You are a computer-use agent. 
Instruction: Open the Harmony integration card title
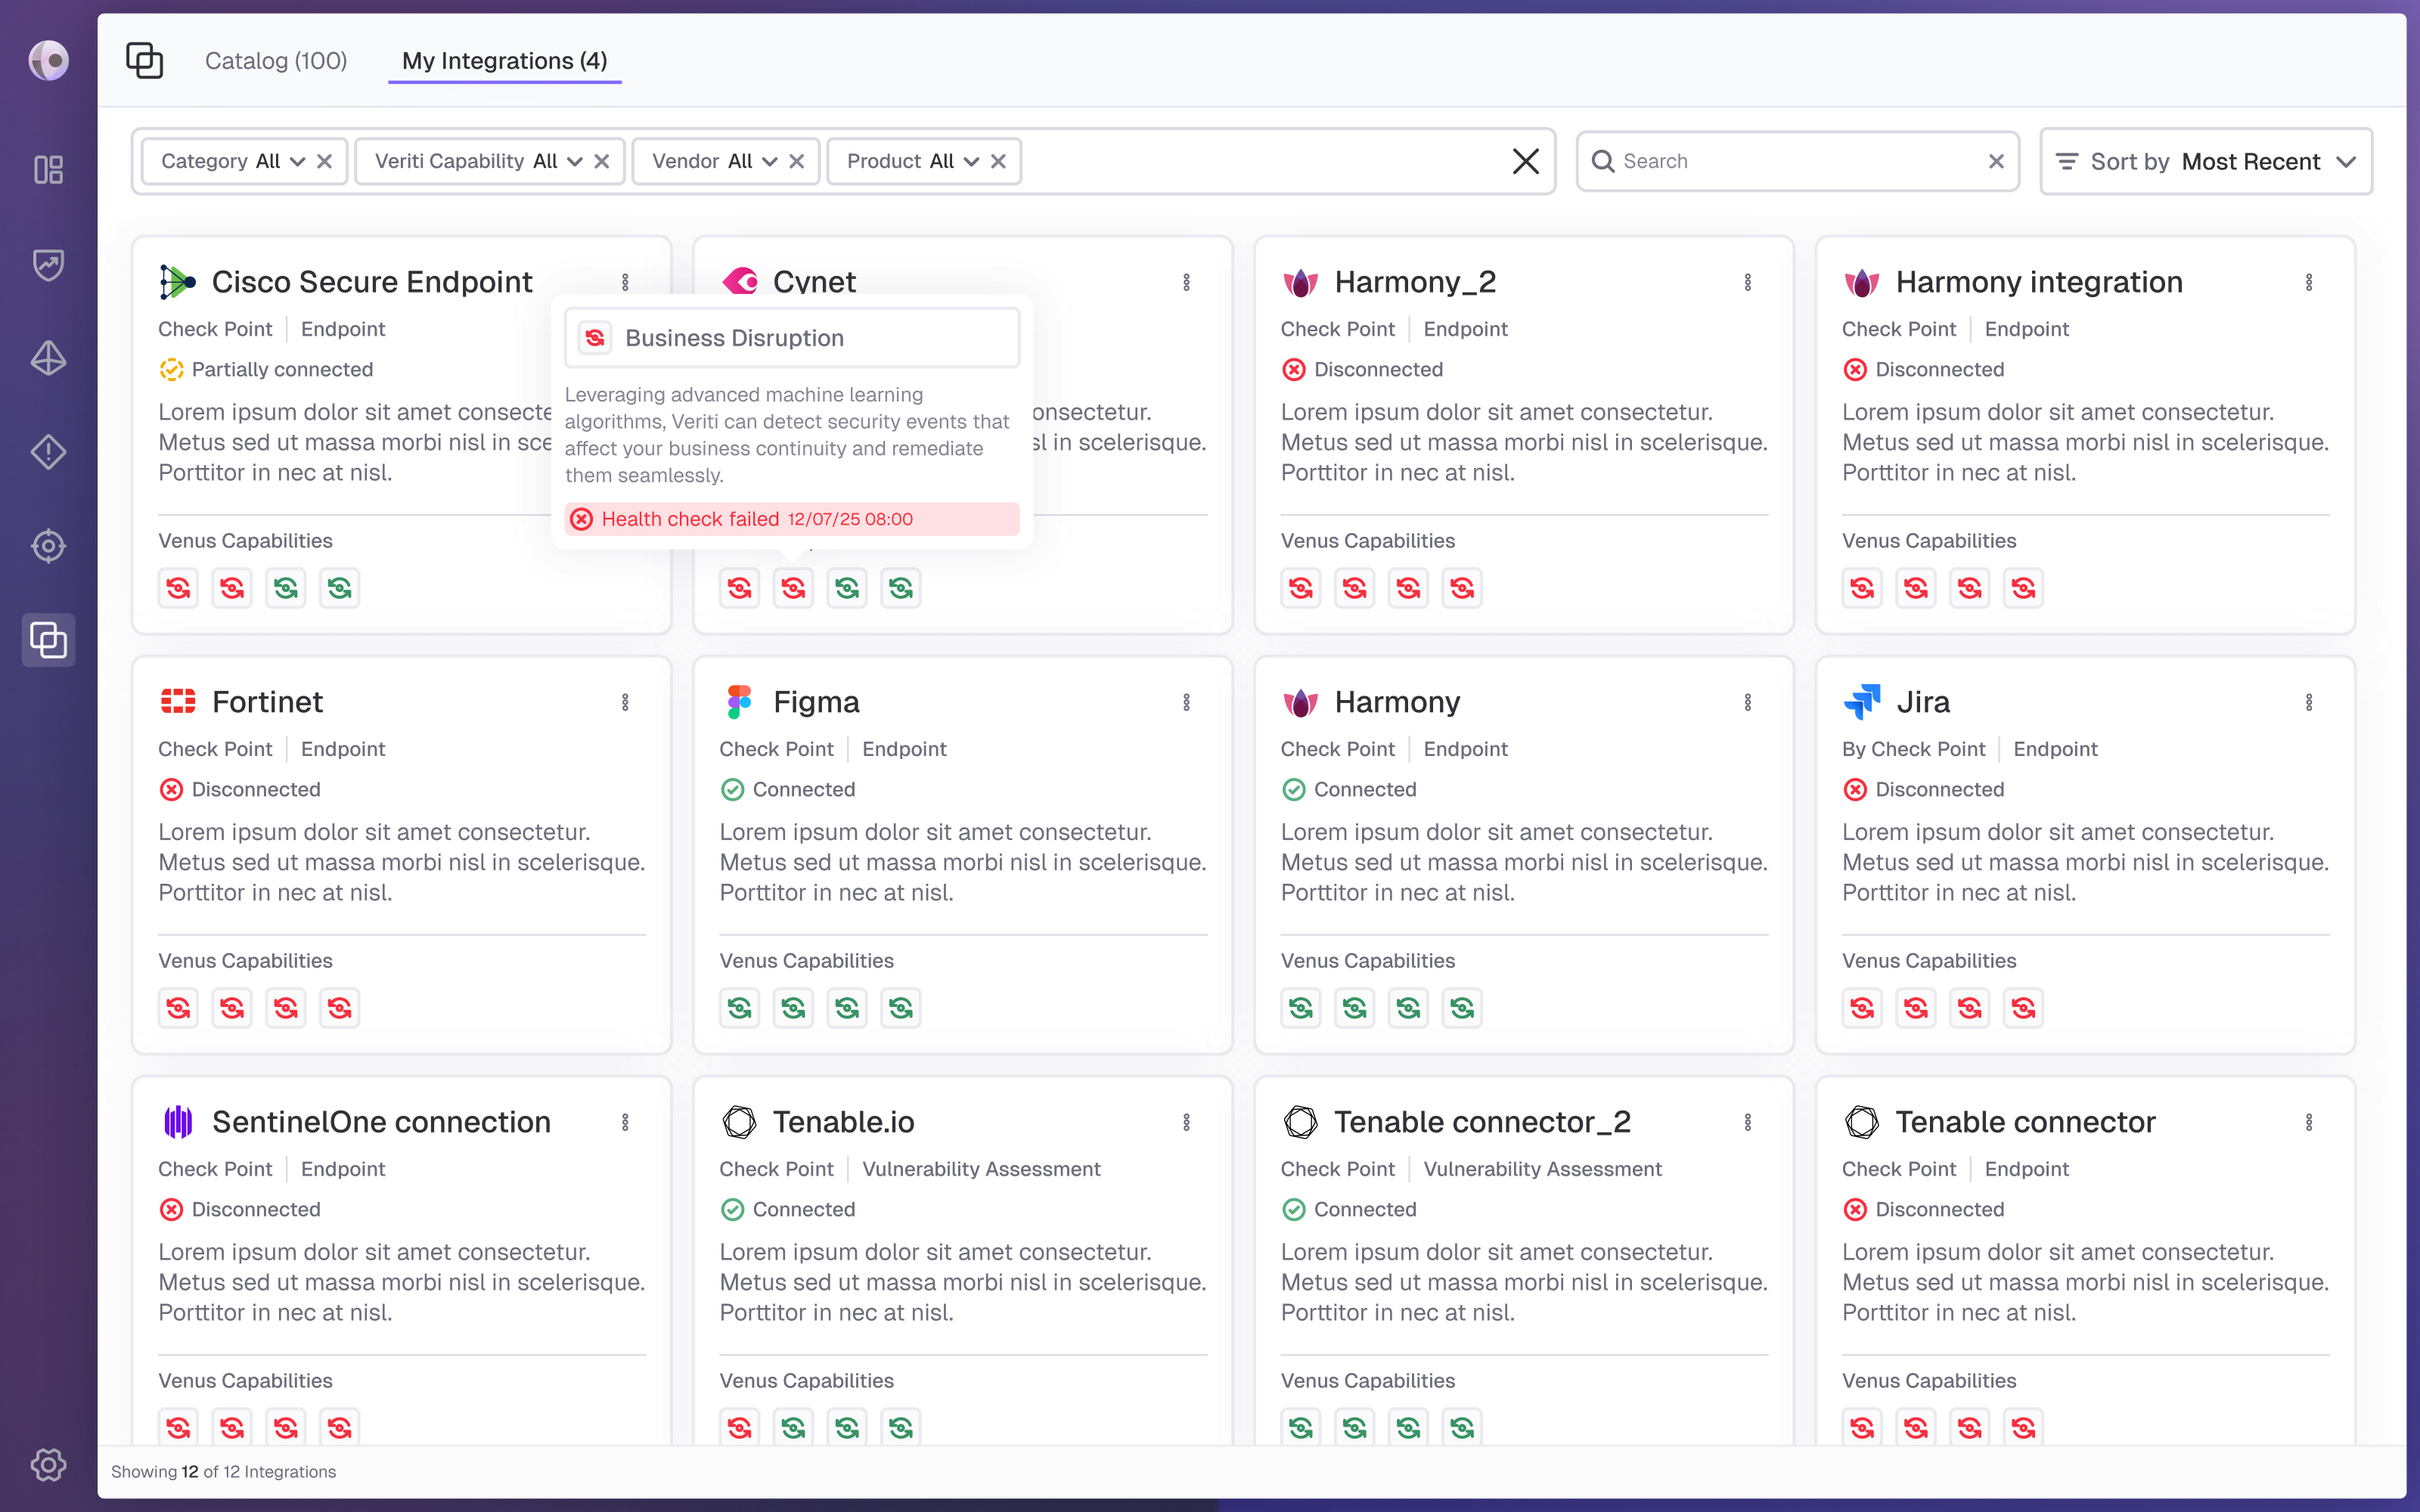pos(2039,282)
